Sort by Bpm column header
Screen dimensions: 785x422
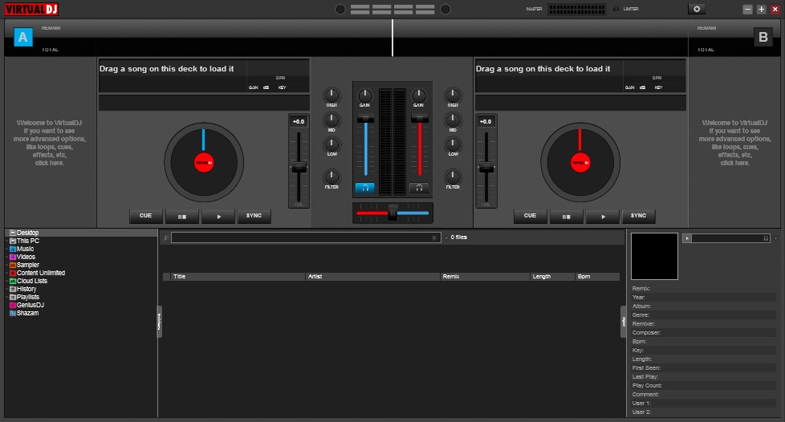(x=597, y=276)
